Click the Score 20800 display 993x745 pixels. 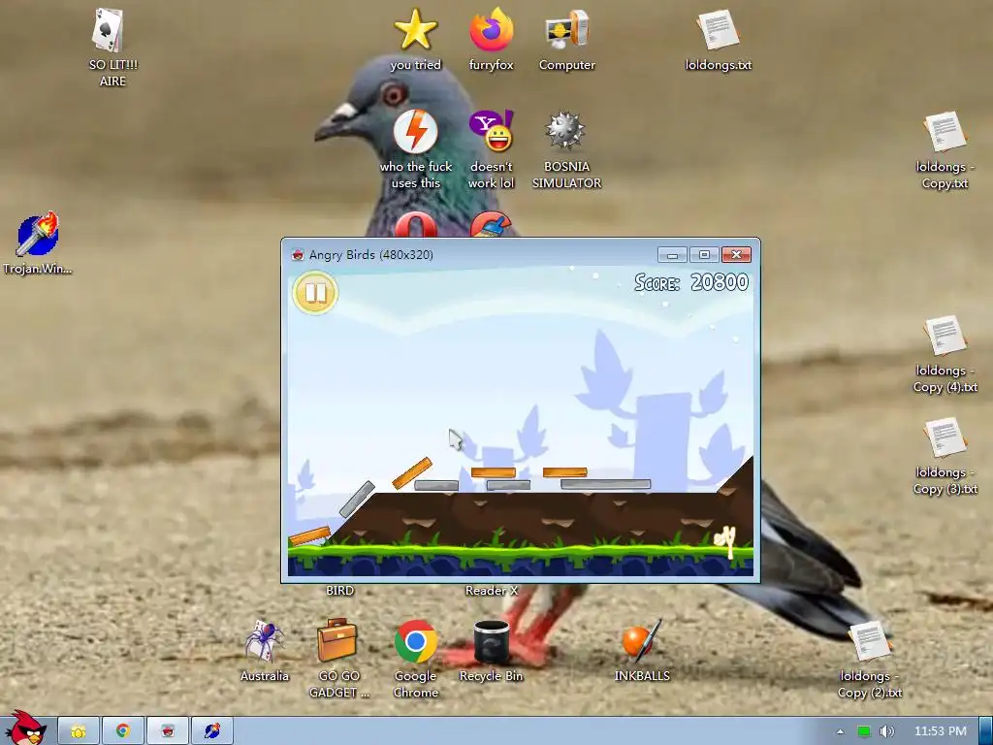coord(690,282)
